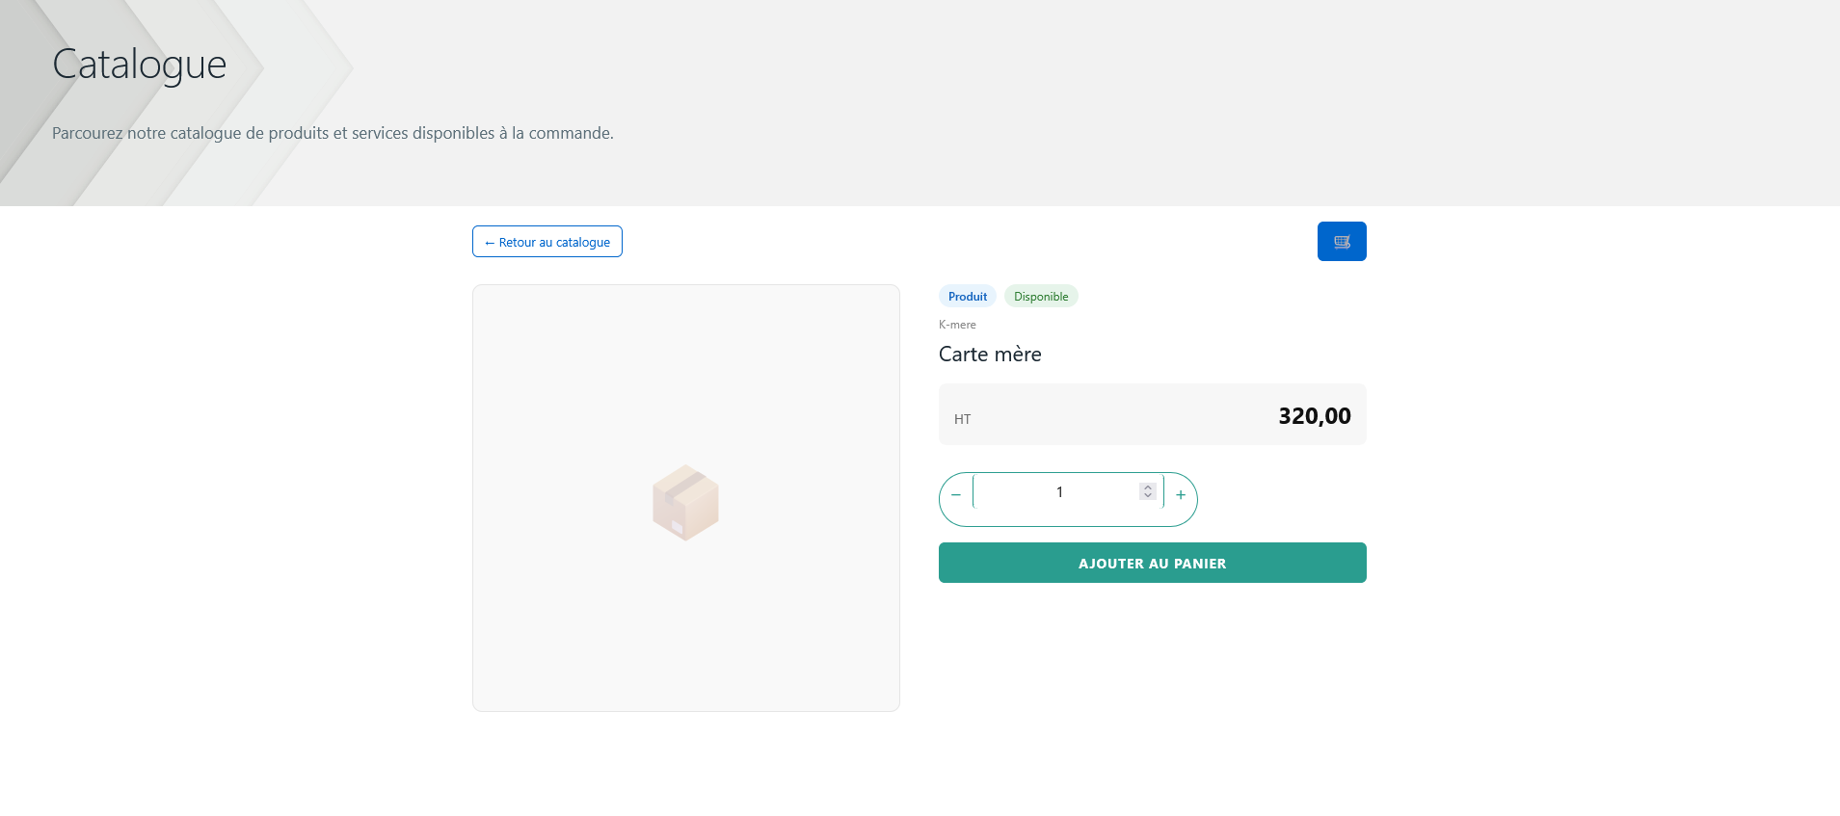Click the catalogue description subtitle text
Viewport: 1840px width, 816px height.
333,133
